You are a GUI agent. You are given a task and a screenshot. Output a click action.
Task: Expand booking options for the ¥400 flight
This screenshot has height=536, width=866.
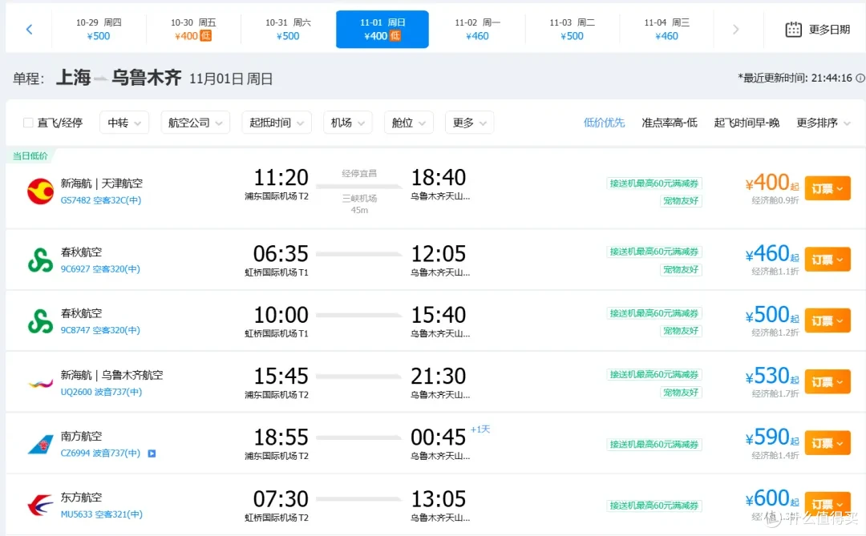point(828,189)
